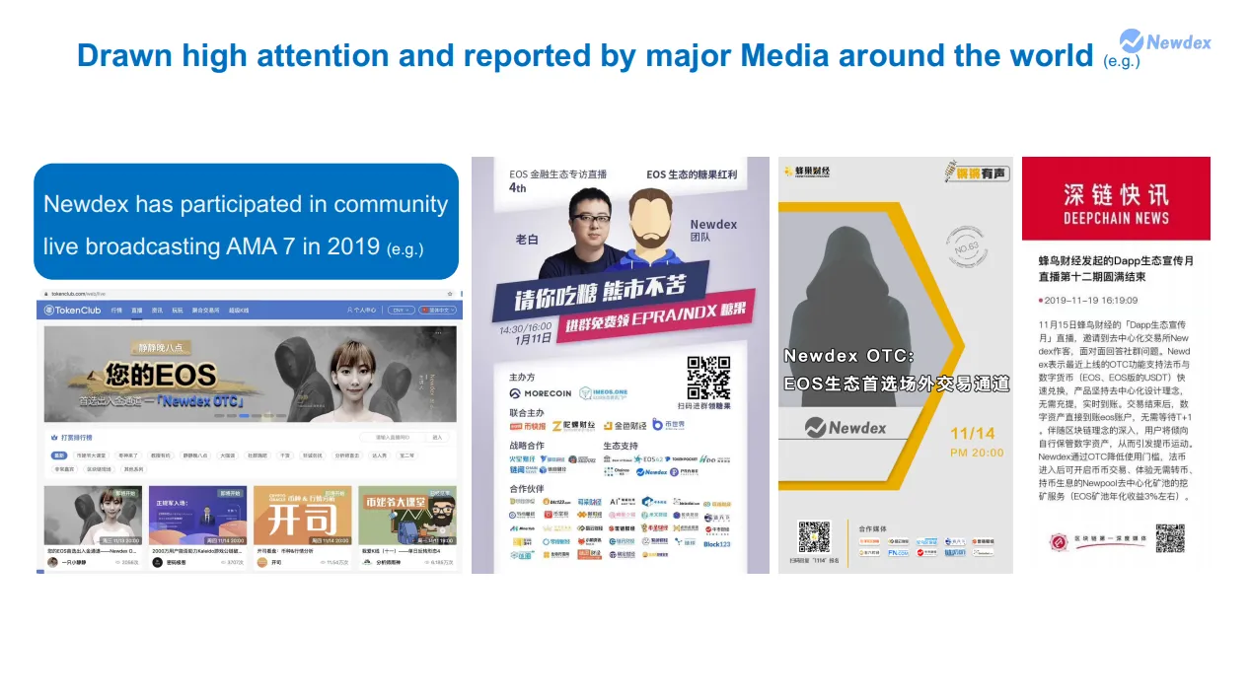Click the DeepChain news headline 蜂鸟财经发起的Dapp生态宣传月
The width and height of the screenshot is (1250, 699).
(x=1116, y=269)
